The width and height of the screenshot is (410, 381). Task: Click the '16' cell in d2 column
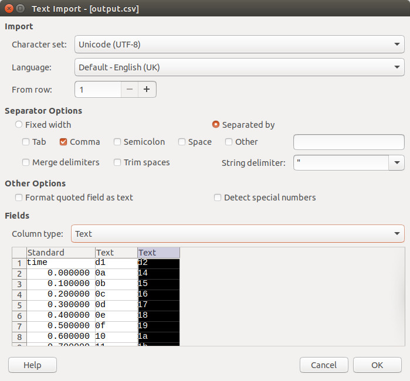[x=159, y=294]
